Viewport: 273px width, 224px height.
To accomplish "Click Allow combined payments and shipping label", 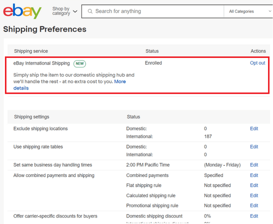I will click(54, 176).
